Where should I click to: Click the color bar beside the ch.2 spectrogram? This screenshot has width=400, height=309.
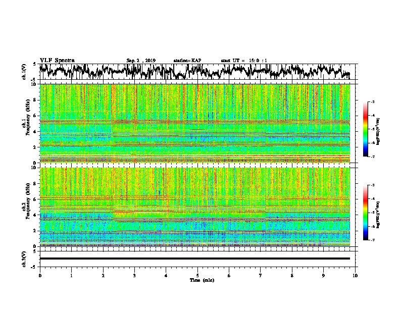[366, 213]
